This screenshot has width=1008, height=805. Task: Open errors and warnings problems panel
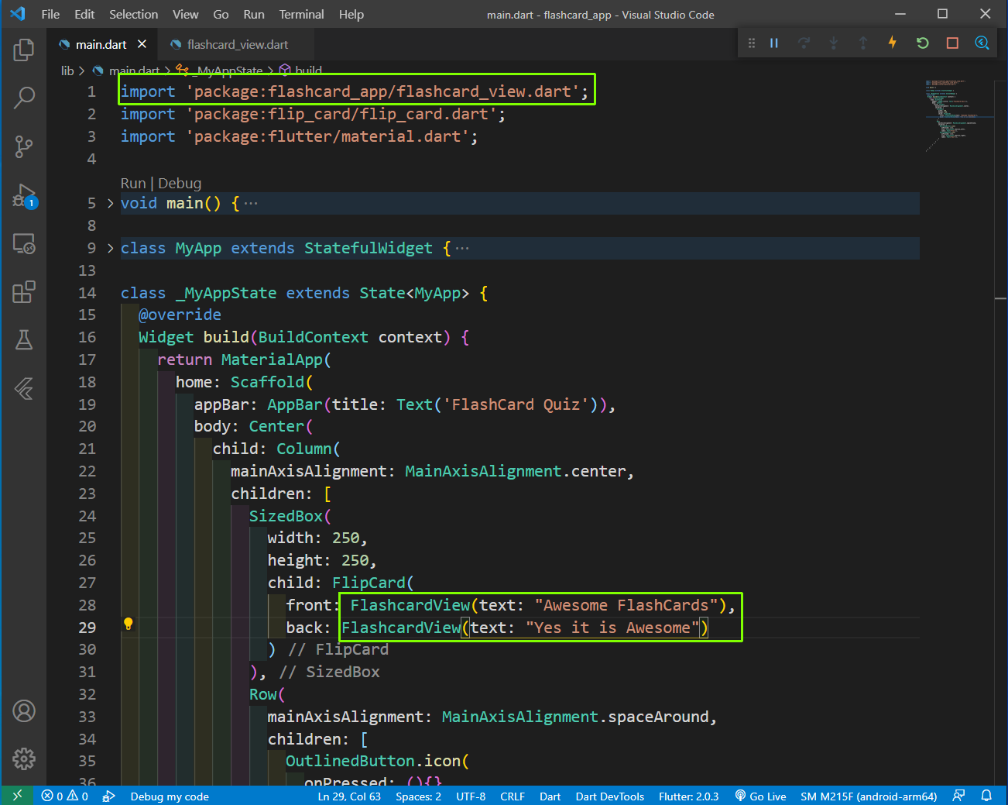[65, 796]
